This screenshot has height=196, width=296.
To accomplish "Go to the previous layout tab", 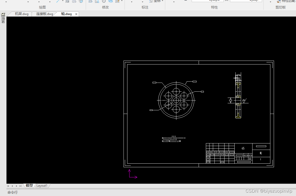I will (12, 186).
